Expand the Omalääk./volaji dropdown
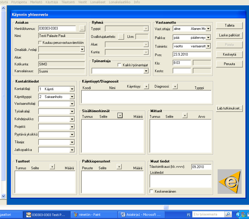The width and height of the screenshot is (249, 219). 82,49
